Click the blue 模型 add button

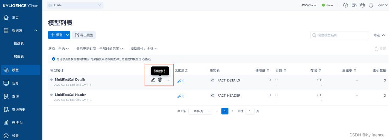point(56,35)
